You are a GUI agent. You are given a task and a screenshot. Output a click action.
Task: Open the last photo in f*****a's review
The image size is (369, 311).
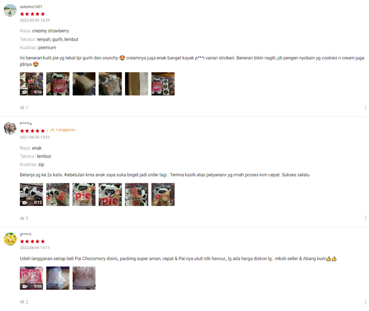(163, 195)
